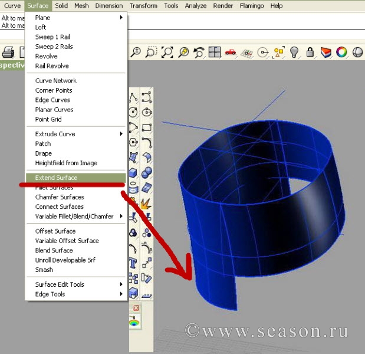Expand the Plane submenu
Viewport: 365px width, 354px height.
(x=77, y=18)
